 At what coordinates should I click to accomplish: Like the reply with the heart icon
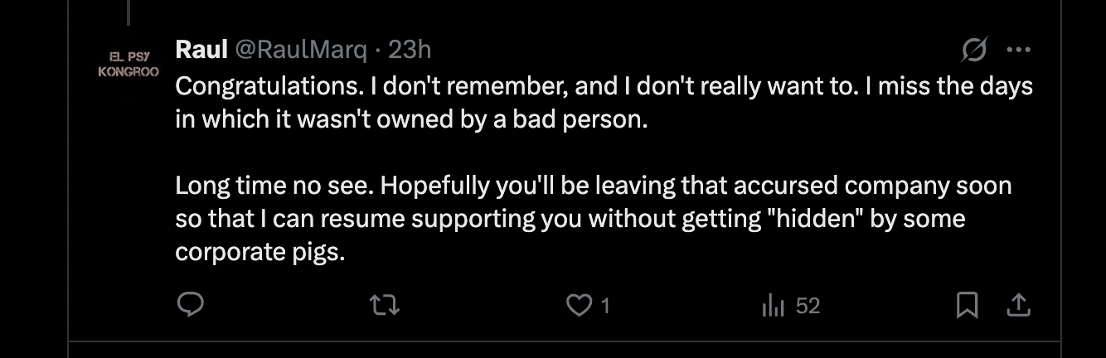click(578, 306)
